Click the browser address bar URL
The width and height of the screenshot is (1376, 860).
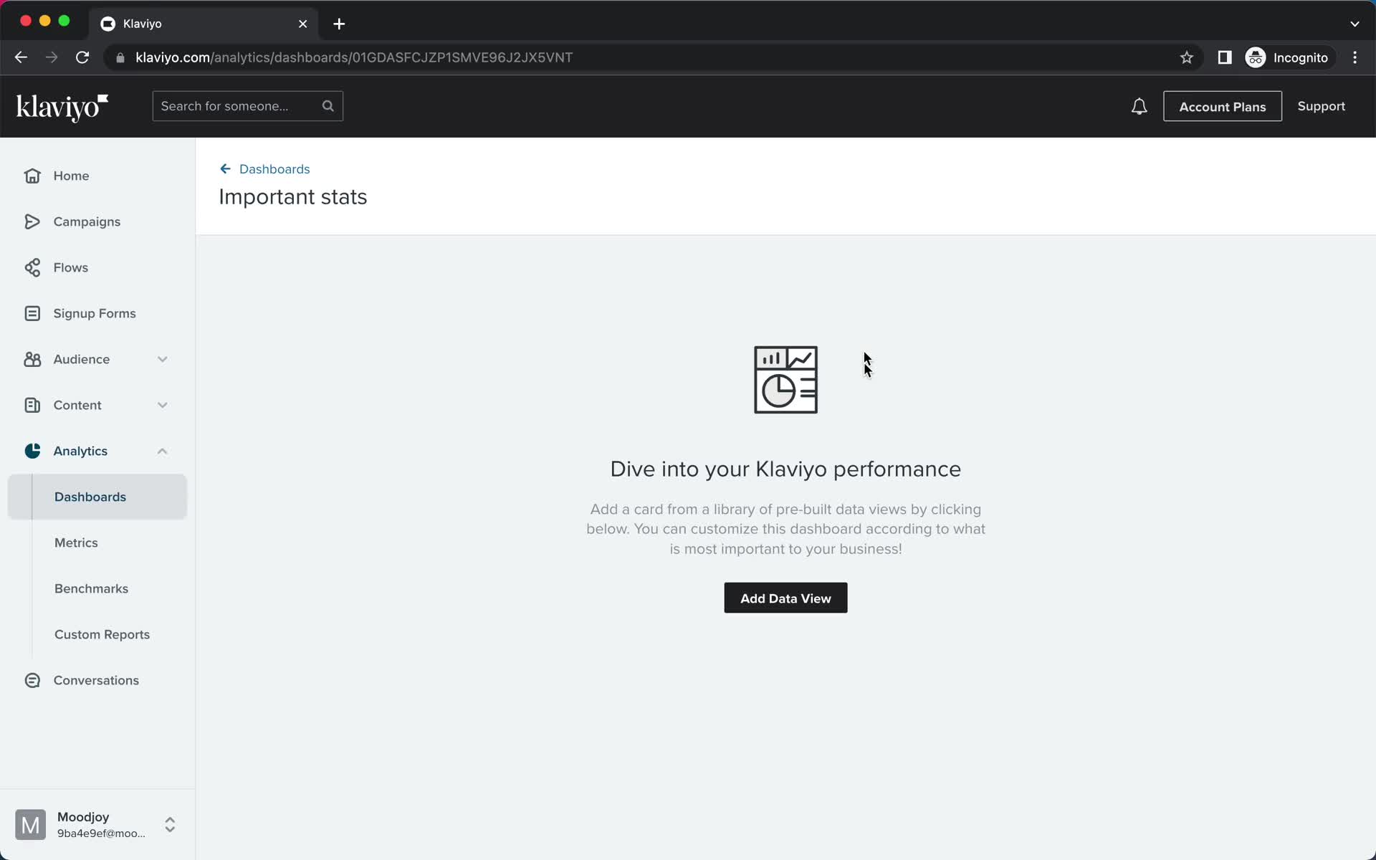pyautogui.click(x=354, y=57)
